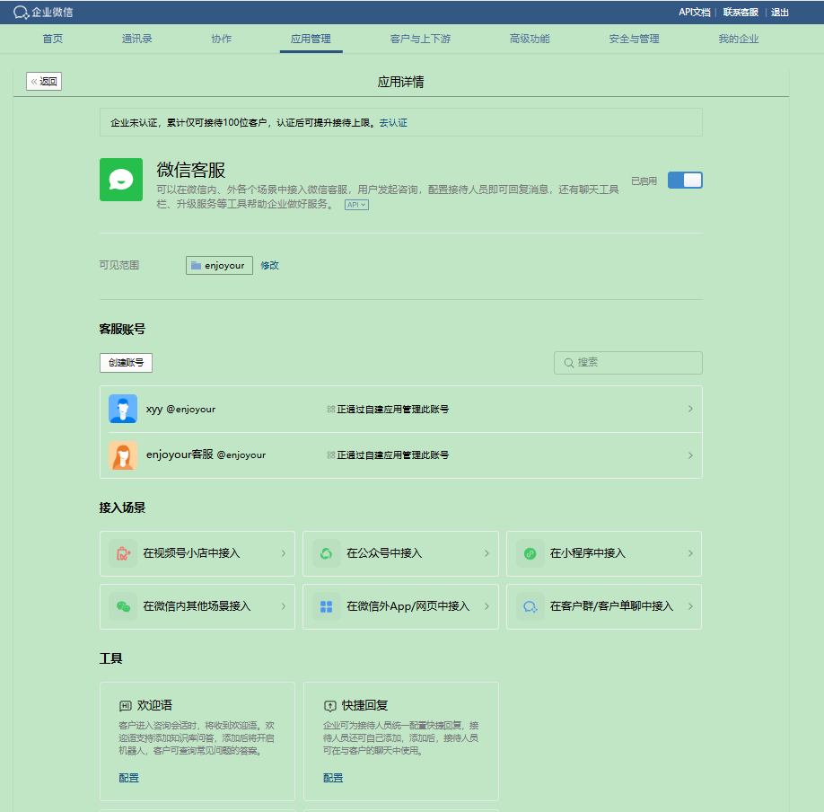Open 在微信内其他场景接入 via its arrow
The height and width of the screenshot is (812, 824).
point(284,606)
